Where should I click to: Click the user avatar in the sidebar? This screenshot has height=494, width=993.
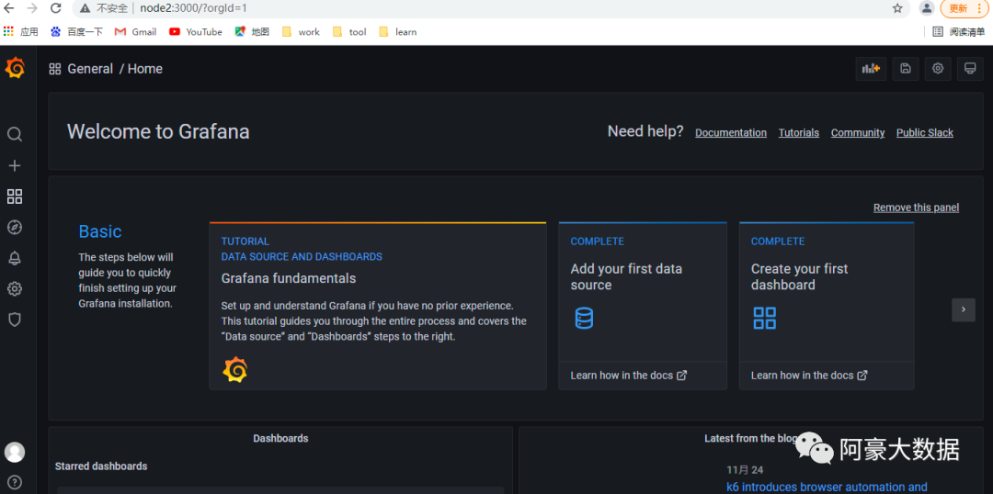(15, 453)
